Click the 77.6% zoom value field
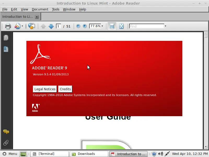Image resolution: width=209 pixels, height=157 pixels. 95,26
